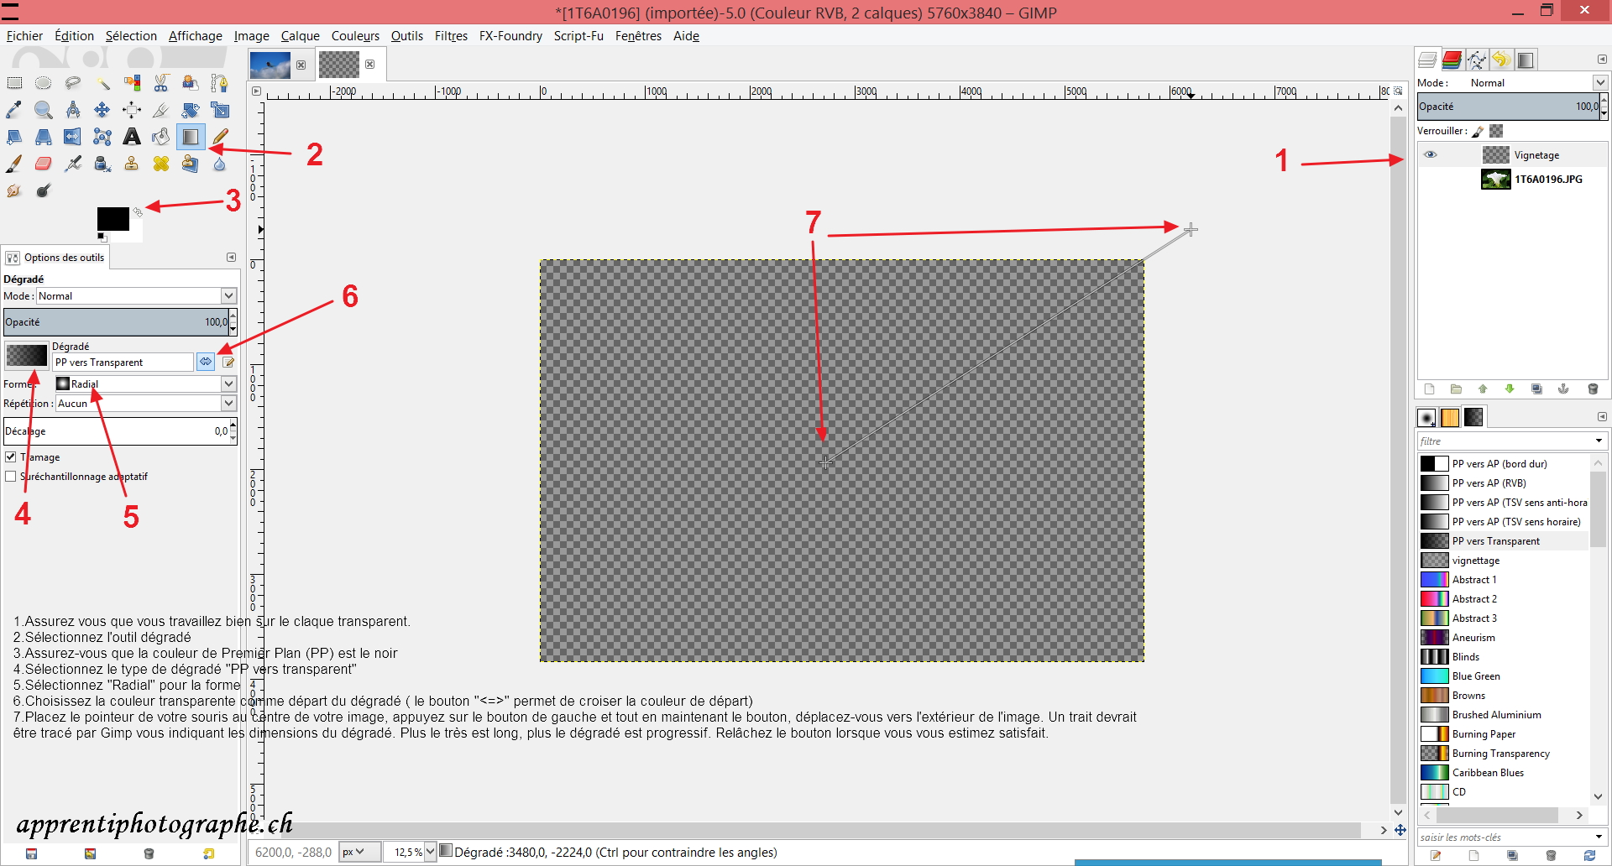Select the Fuzzy Select magic wand tool
This screenshot has width=1612, height=866.
pyautogui.click(x=102, y=83)
